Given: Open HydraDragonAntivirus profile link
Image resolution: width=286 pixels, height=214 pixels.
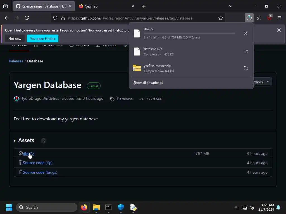Looking at the screenshot, I should point(40,98).
